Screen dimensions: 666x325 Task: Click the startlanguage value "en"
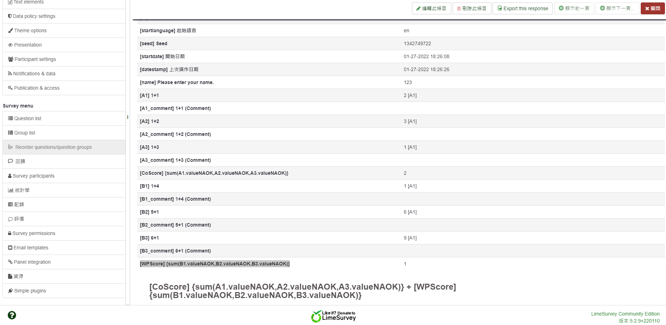click(x=406, y=30)
